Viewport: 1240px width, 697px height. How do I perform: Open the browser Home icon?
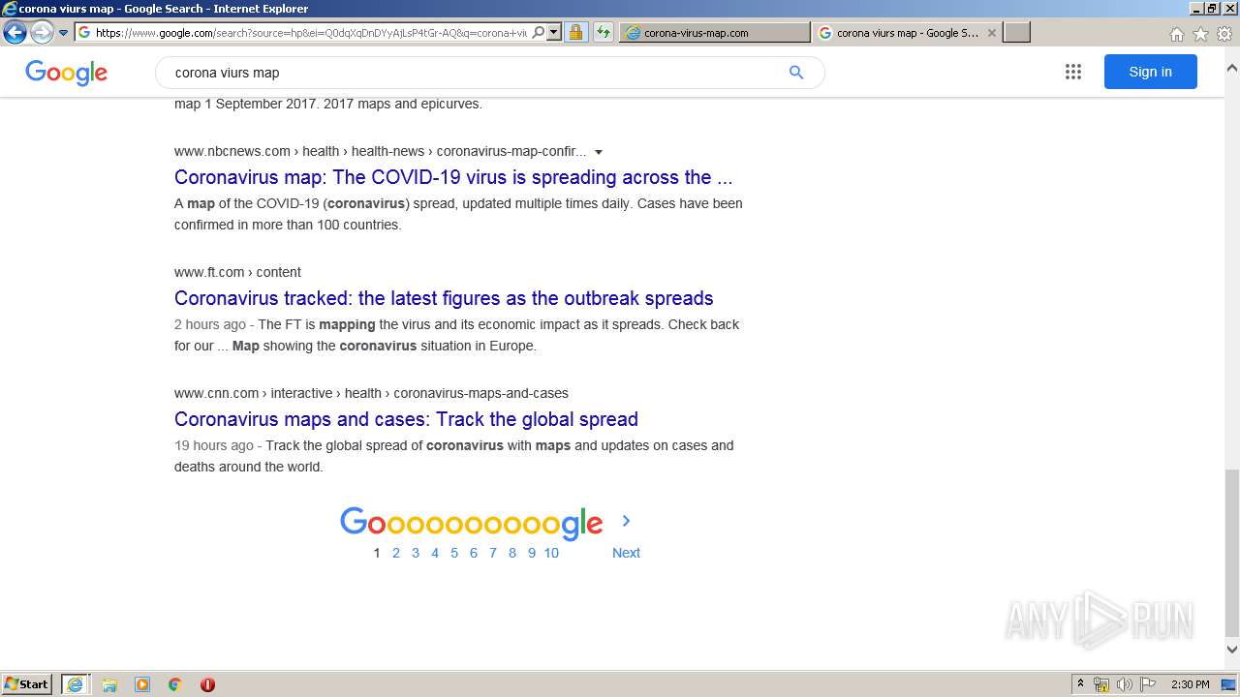click(1176, 34)
